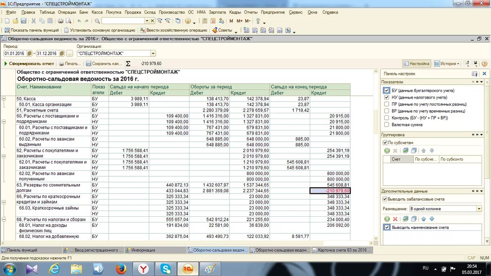Collapse the 60, Расчеты с поставщиками group
Viewport: 491px width, 276px height.
[x=4, y=122]
